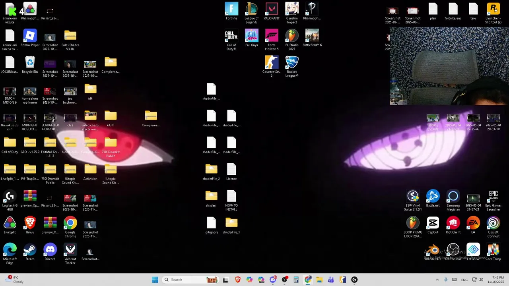
Task: Select the Valorant Tracker icon
Action: [x=70, y=254]
